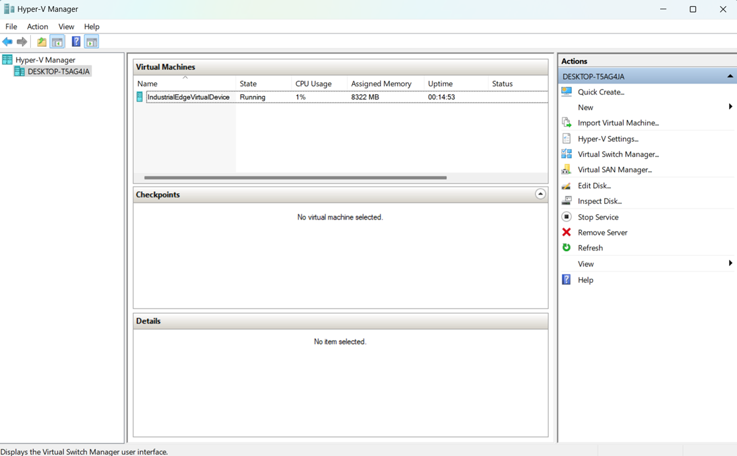
Task: Select Edit Disk from Actions
Action: [595, 185]
